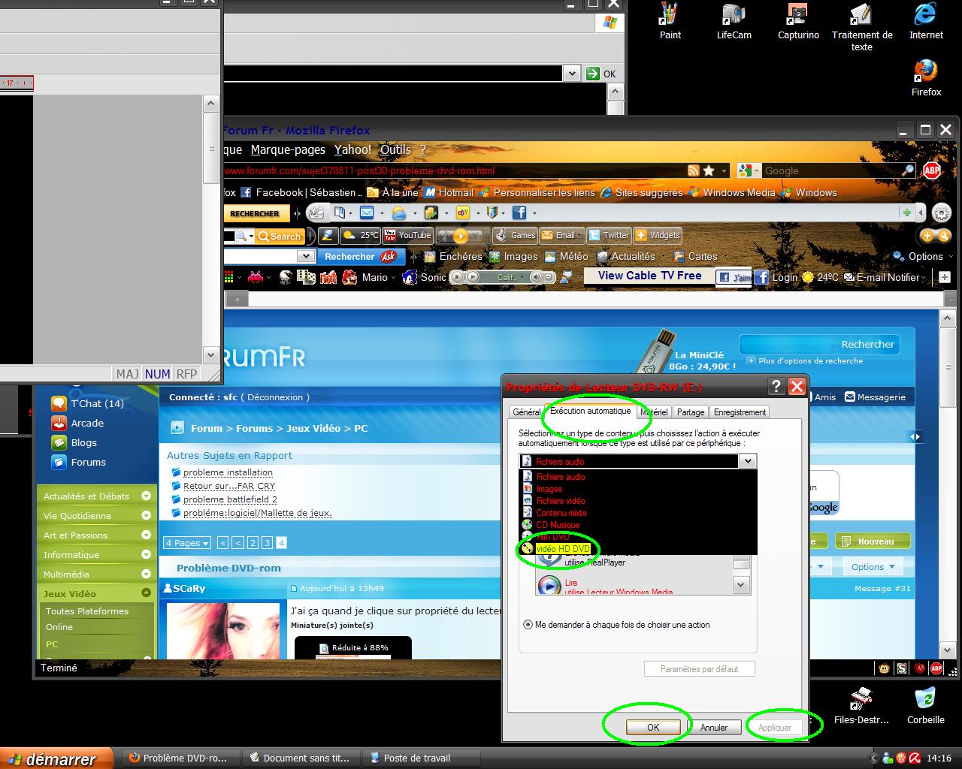Open the Capturino desktop icon
Image resolution: width=962 pixels, height=769 pixels.
797,20
